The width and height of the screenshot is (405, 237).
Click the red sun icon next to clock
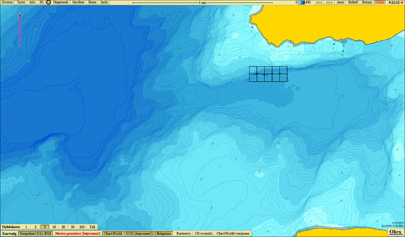[x=402, y=2]
